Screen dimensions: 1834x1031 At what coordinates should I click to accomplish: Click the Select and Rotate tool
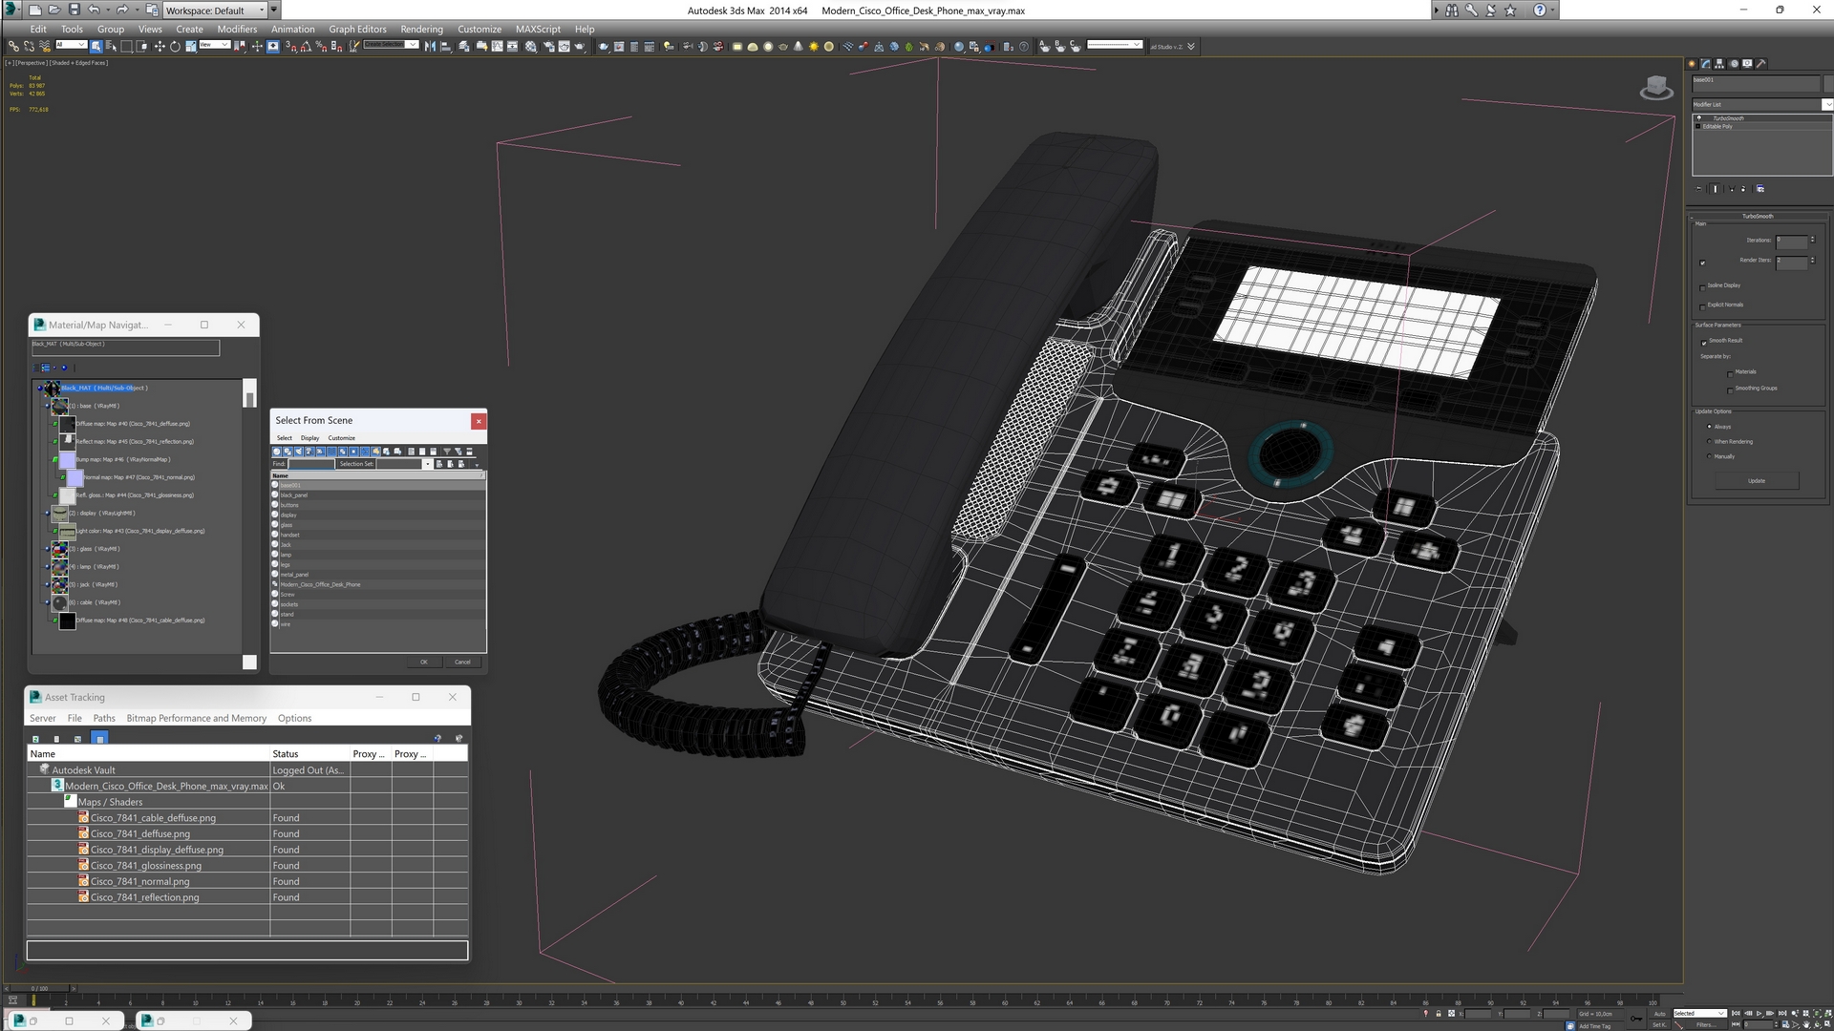tap(175, 46)
